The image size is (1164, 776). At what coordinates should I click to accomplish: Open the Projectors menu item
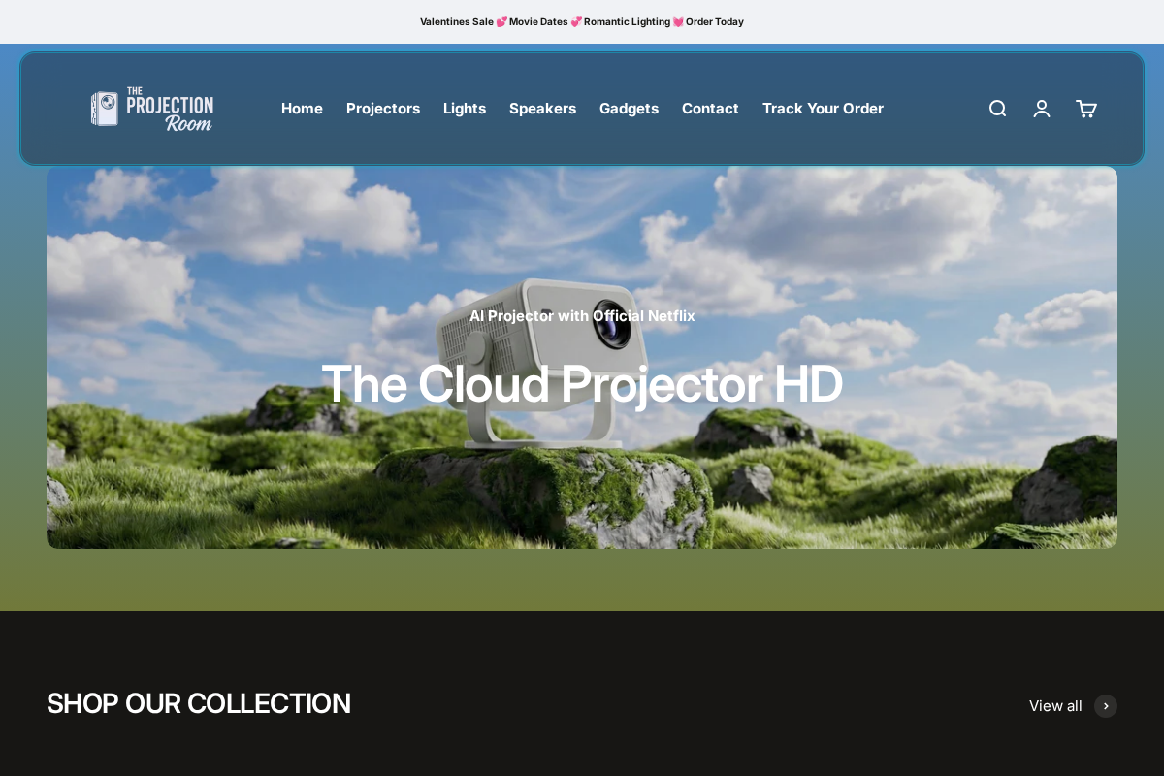tap(383, 109)
